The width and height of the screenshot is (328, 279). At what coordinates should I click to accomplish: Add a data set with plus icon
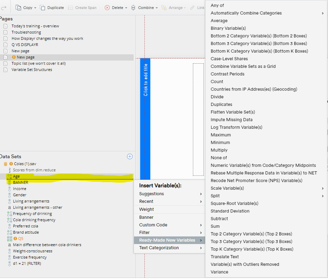coord(130,156)
